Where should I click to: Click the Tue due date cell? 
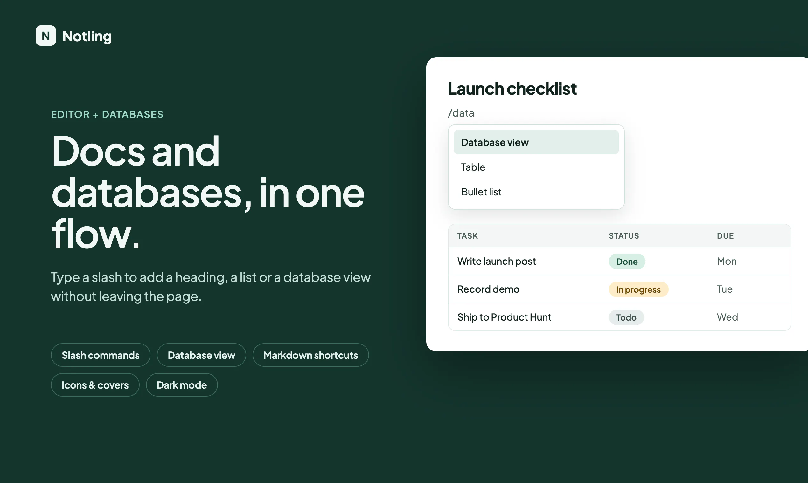tap(725, 289)
